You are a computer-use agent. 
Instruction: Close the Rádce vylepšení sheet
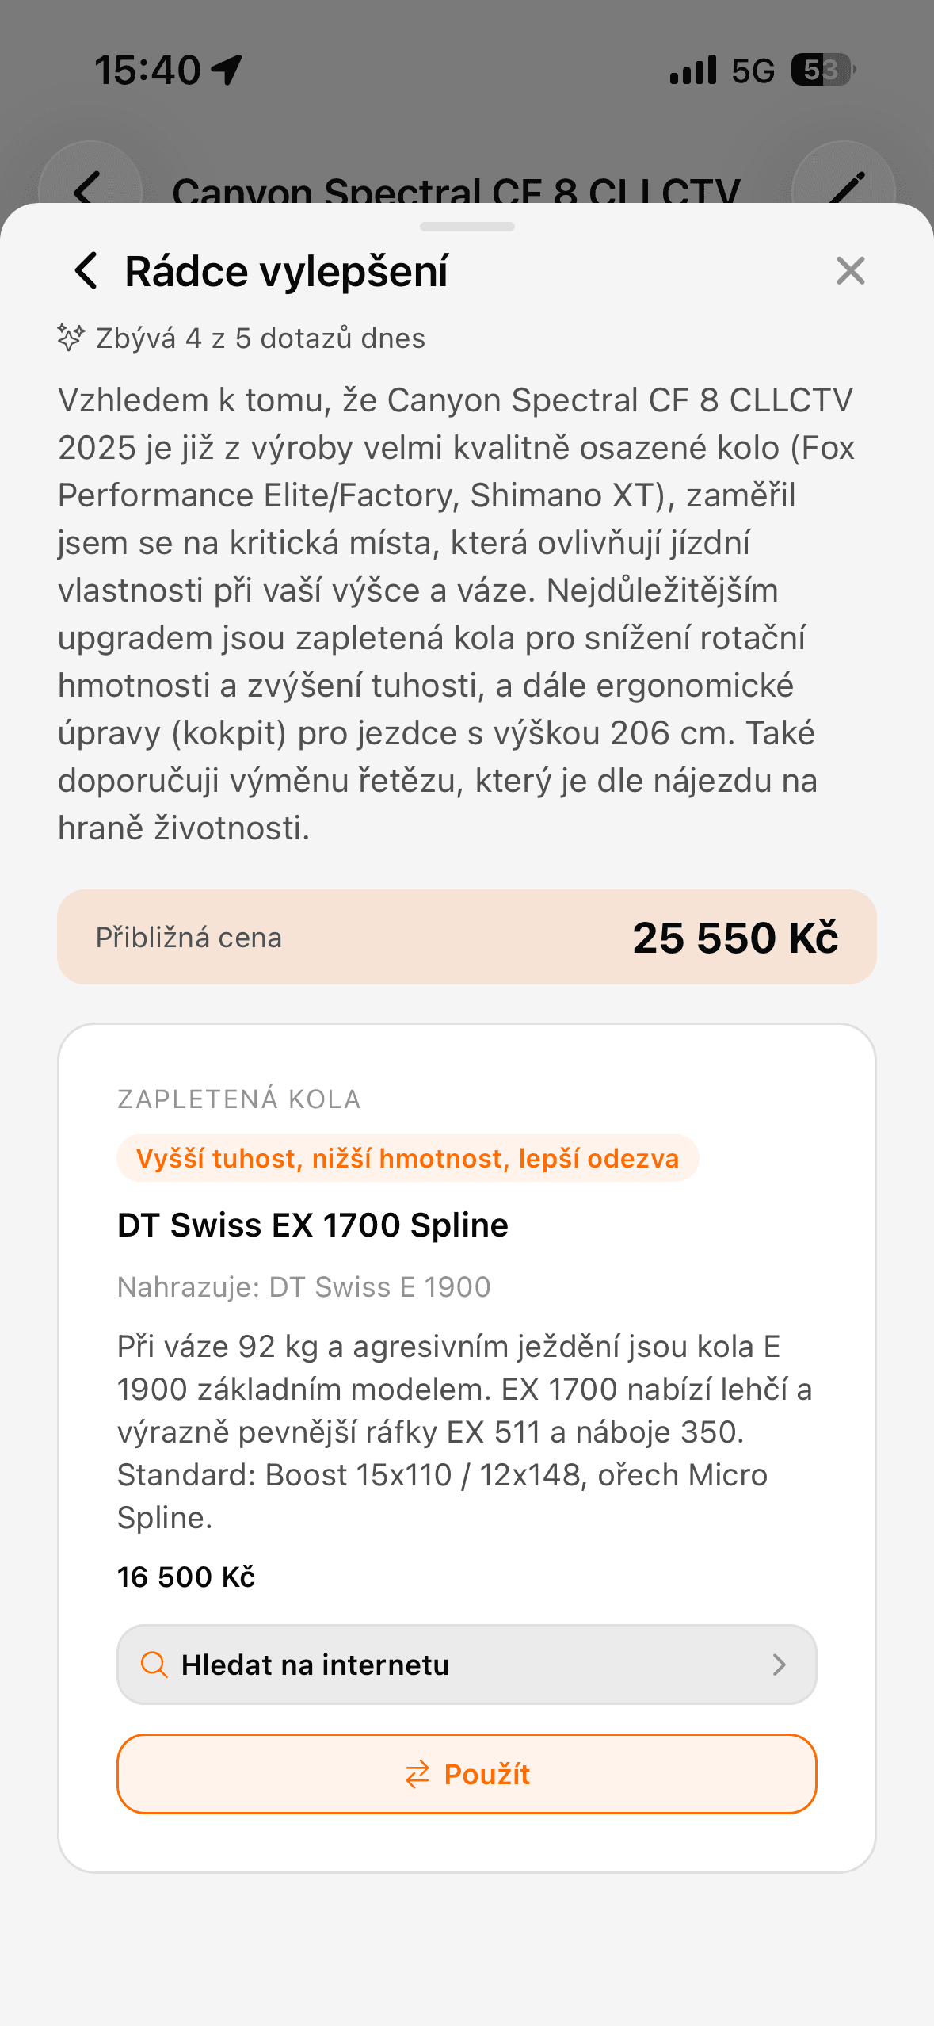click(850, 271)
